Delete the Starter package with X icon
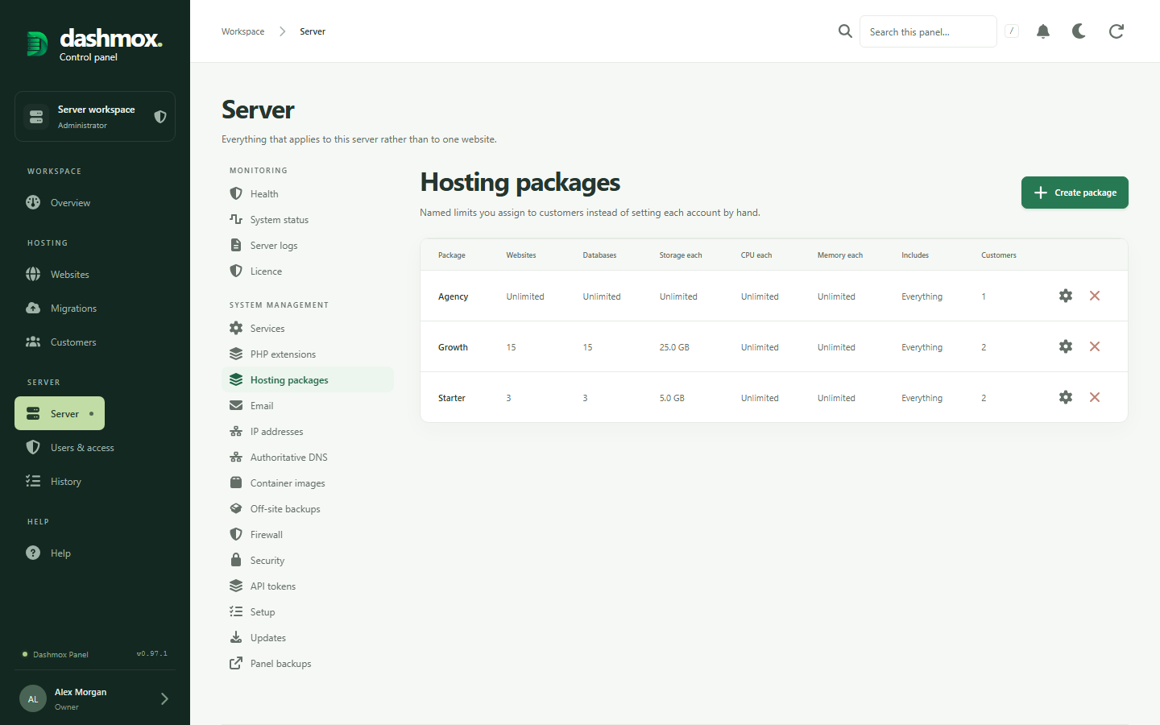The image size is (1160, 725). tap(1095, 397)
